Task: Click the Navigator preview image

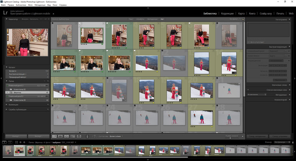Action: pos(28,42)
